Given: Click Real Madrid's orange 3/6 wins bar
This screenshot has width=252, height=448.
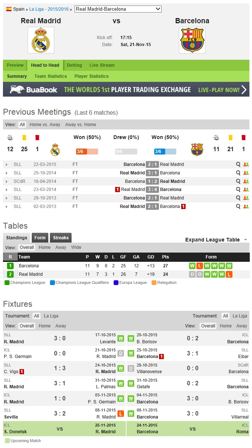Looking at the screenshot, I should coord(87,152).
